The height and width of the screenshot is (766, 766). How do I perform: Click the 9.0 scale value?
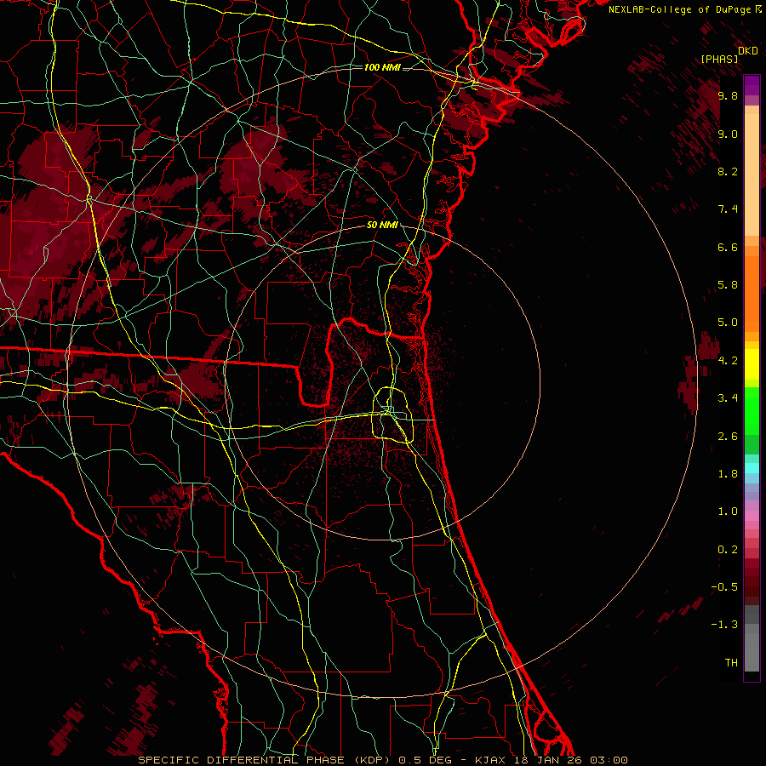(728, 134)
